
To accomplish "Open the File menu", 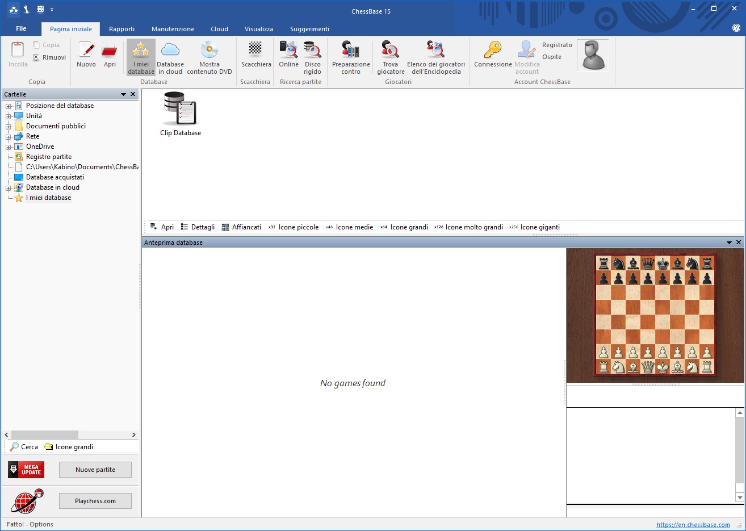I will tap(21, 28).
